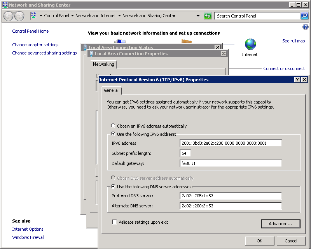
Task: Click the Internet globe icon
Action: tap(250, 44)
